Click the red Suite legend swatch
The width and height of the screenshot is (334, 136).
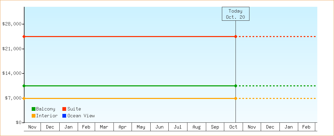click(64, 109)
